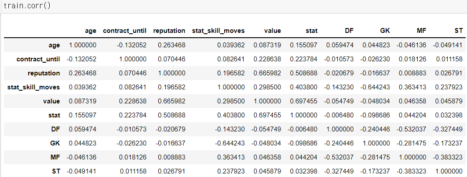Click 0.059474 in DF row, age column
This screenshot has width=467, height=177.
click(x=83, y=129)
